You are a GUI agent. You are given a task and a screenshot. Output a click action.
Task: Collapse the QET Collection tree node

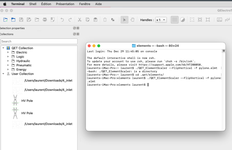coord(3,48)
